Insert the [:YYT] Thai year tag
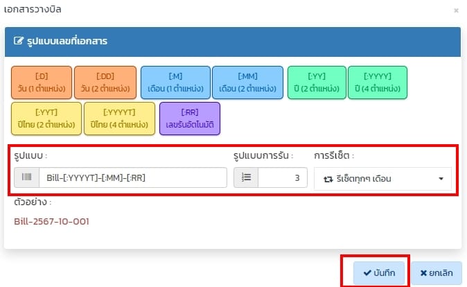 coord(44,119)
